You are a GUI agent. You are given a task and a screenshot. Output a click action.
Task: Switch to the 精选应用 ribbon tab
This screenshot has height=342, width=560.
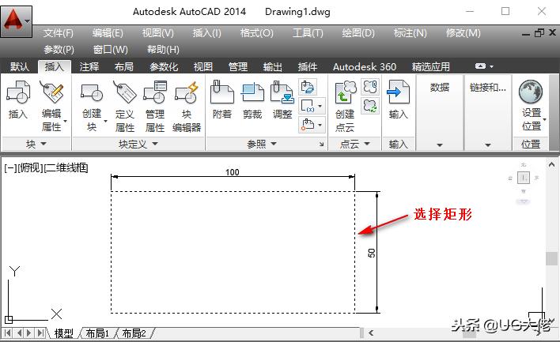pos(431,66)
